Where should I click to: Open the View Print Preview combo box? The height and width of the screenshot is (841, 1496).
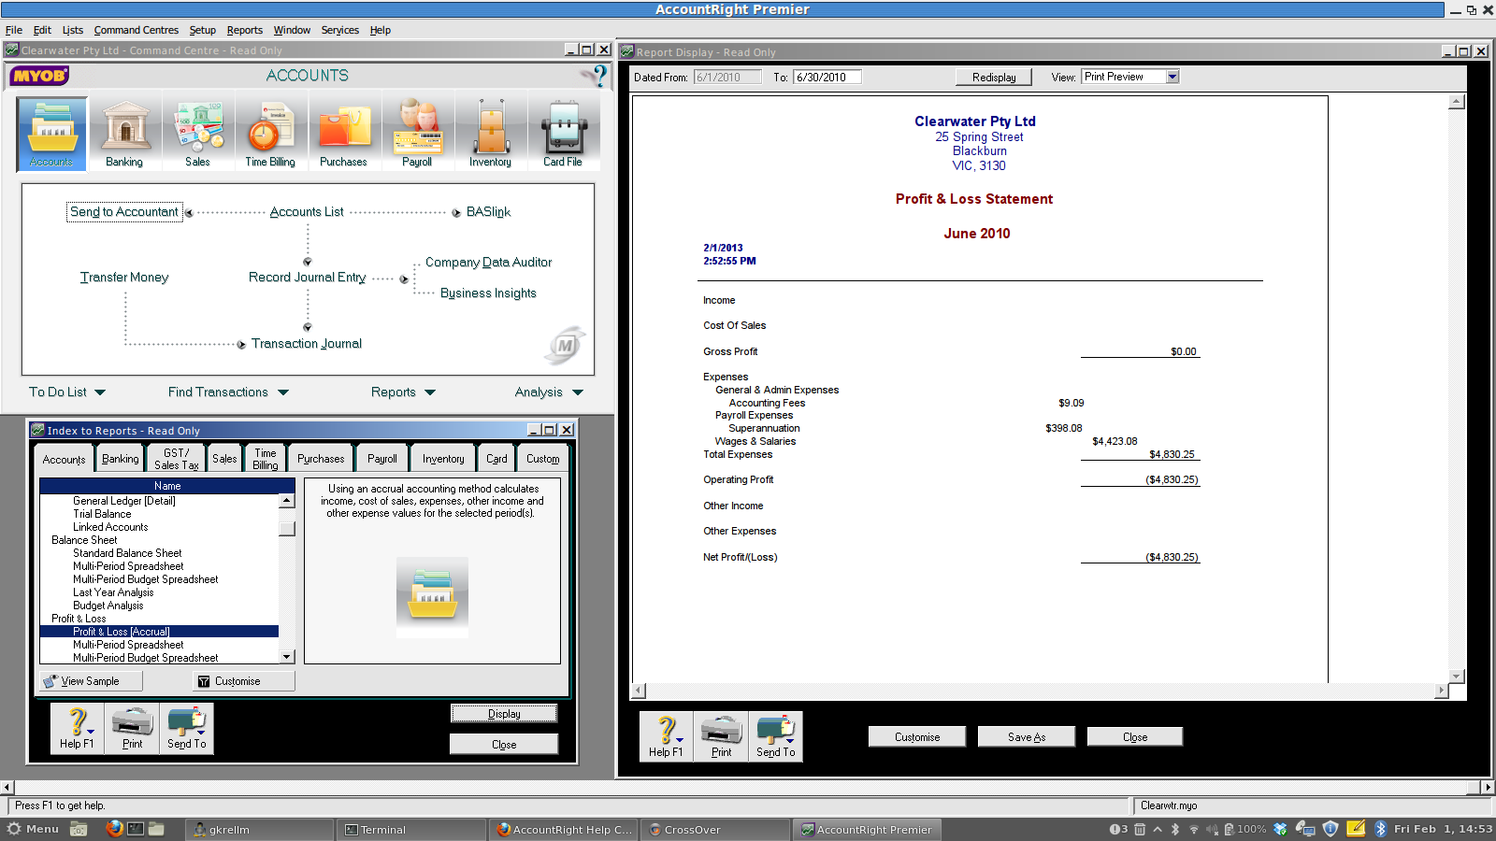coord(1130,77)
